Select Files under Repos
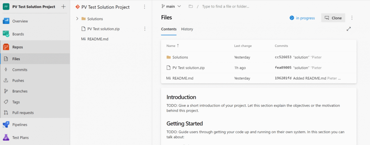The width and height of the screenshot is (370, 145). coord(16,59)
